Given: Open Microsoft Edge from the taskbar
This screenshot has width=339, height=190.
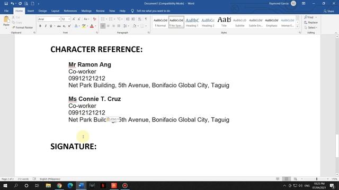Looking at the screenshot, I should click(70, 185).
